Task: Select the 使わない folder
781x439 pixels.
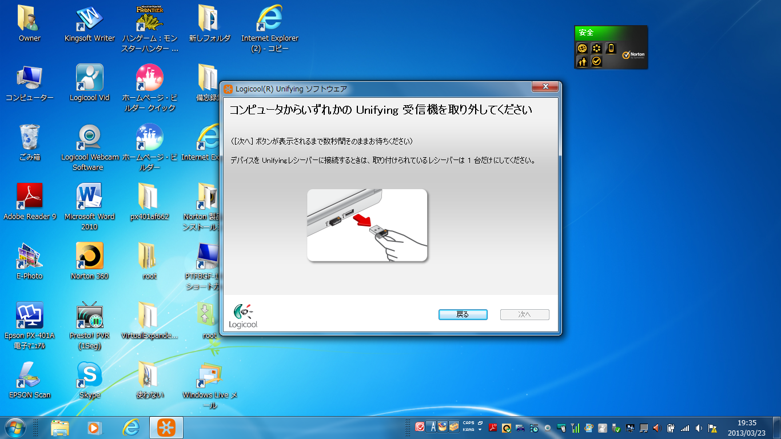Action: point(150,381)
